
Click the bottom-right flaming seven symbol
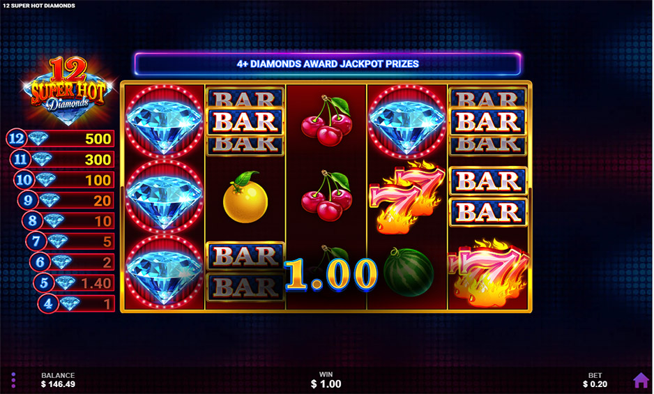[489, 273]
